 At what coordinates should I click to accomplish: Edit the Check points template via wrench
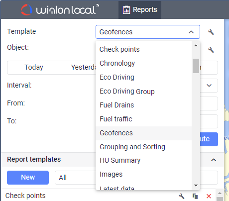pyautogui.click(x=182, y=196)
